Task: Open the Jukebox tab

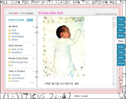Action: pyautogui.click(x=121, y=36)
